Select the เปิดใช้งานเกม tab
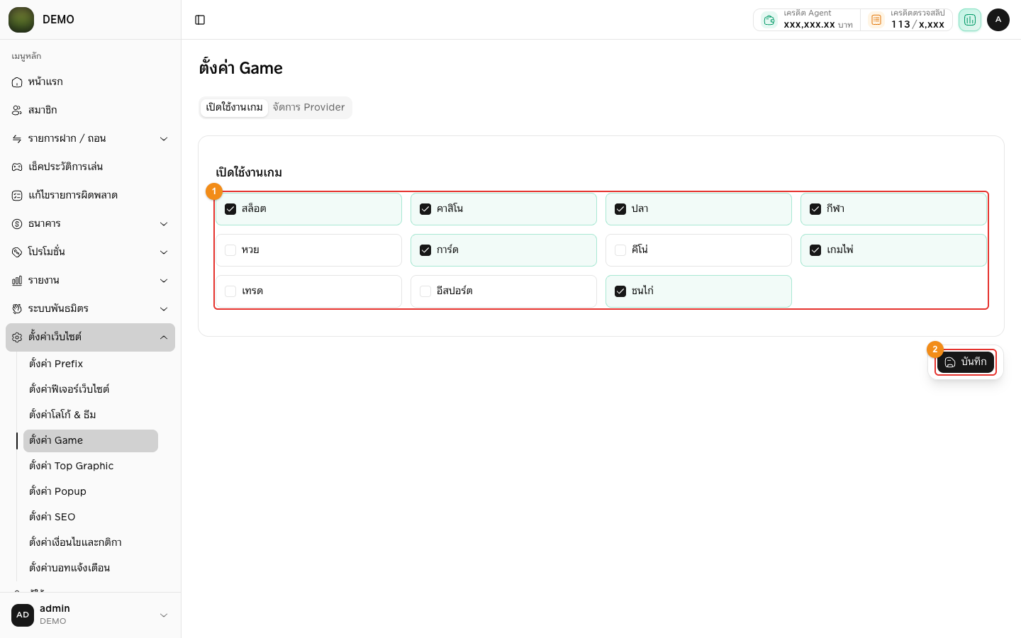 (x=234, y=107)
